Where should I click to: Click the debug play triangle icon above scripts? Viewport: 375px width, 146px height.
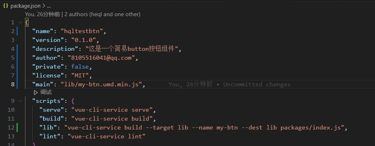(x=36, y=92)
